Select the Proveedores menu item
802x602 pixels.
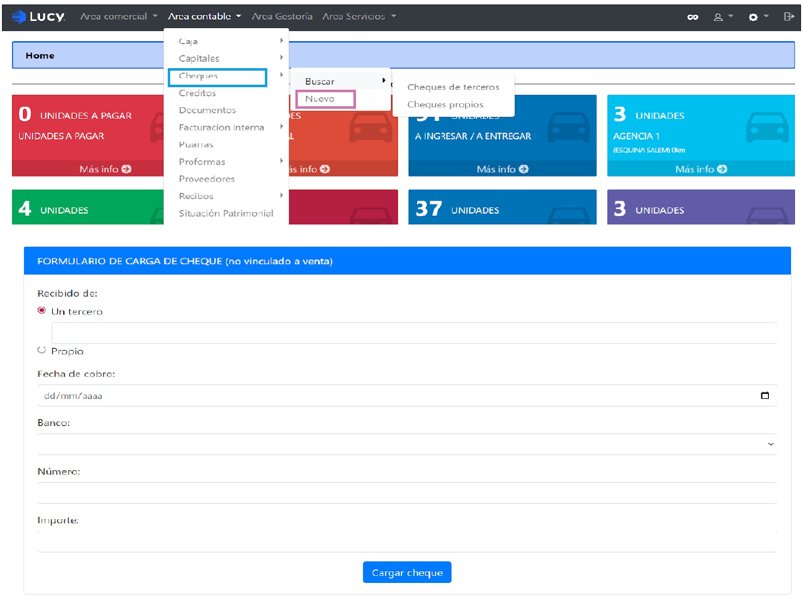pos(207,179)
